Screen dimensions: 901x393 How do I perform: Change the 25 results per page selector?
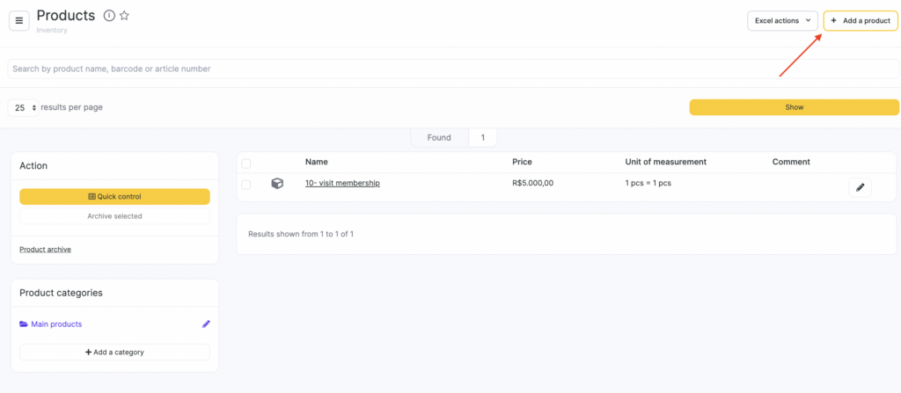pos(24,108)
